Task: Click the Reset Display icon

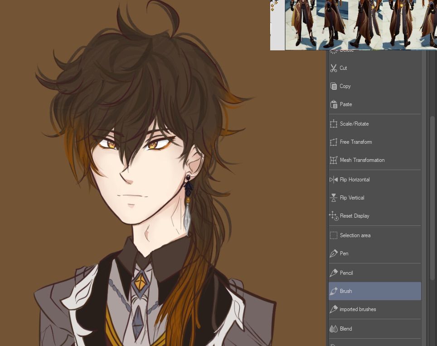Action: pyautogui.click(x=334, y=216)
